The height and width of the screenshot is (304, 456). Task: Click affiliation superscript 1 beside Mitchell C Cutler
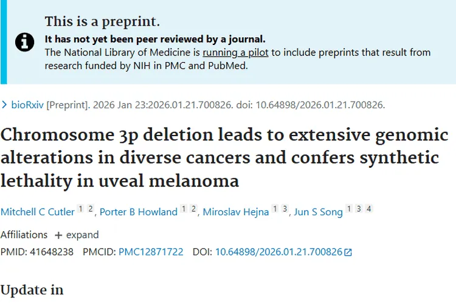80,209
